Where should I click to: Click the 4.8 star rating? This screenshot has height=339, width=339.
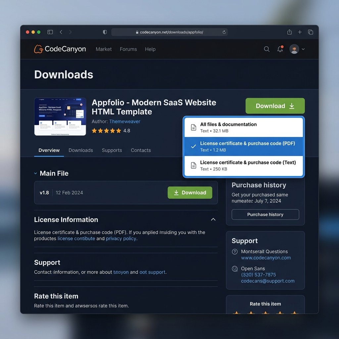(111, 130)
